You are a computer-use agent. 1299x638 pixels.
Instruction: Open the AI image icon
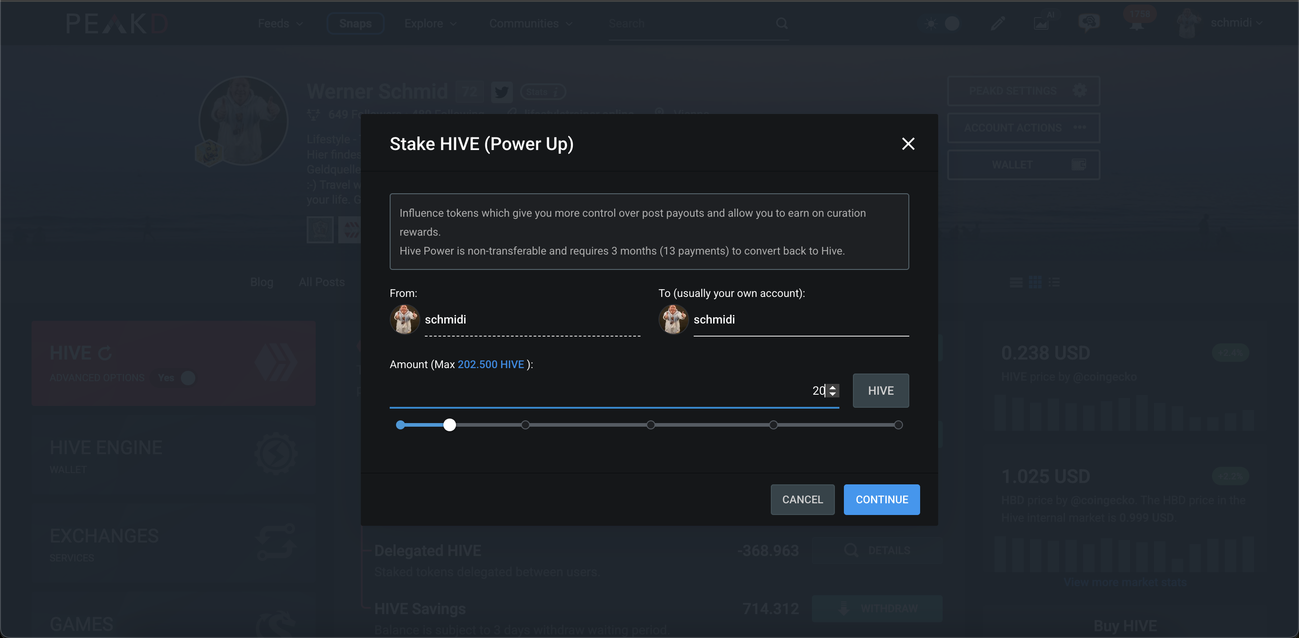(1042, 22)
